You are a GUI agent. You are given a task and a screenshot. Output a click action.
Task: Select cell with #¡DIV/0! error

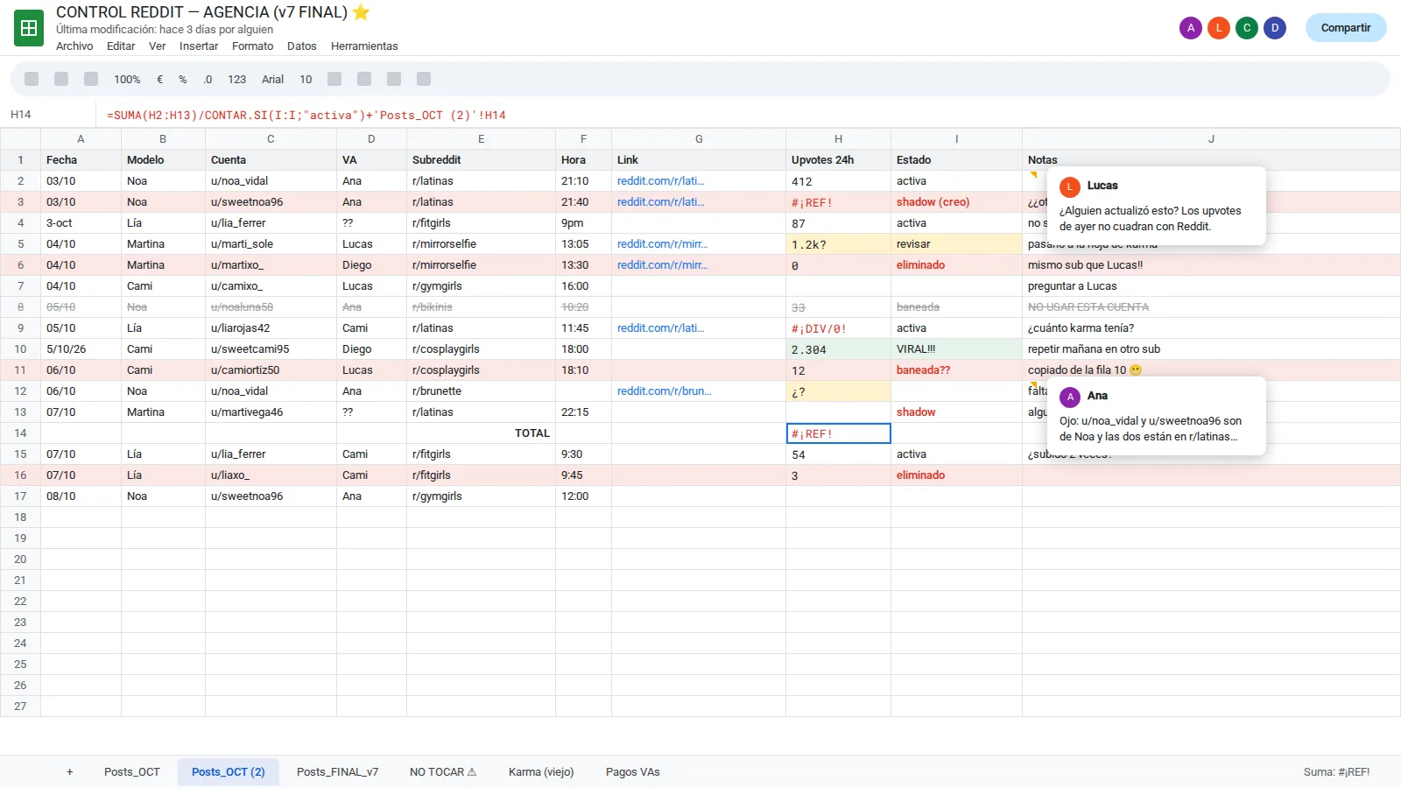click(x=838, y=328)
